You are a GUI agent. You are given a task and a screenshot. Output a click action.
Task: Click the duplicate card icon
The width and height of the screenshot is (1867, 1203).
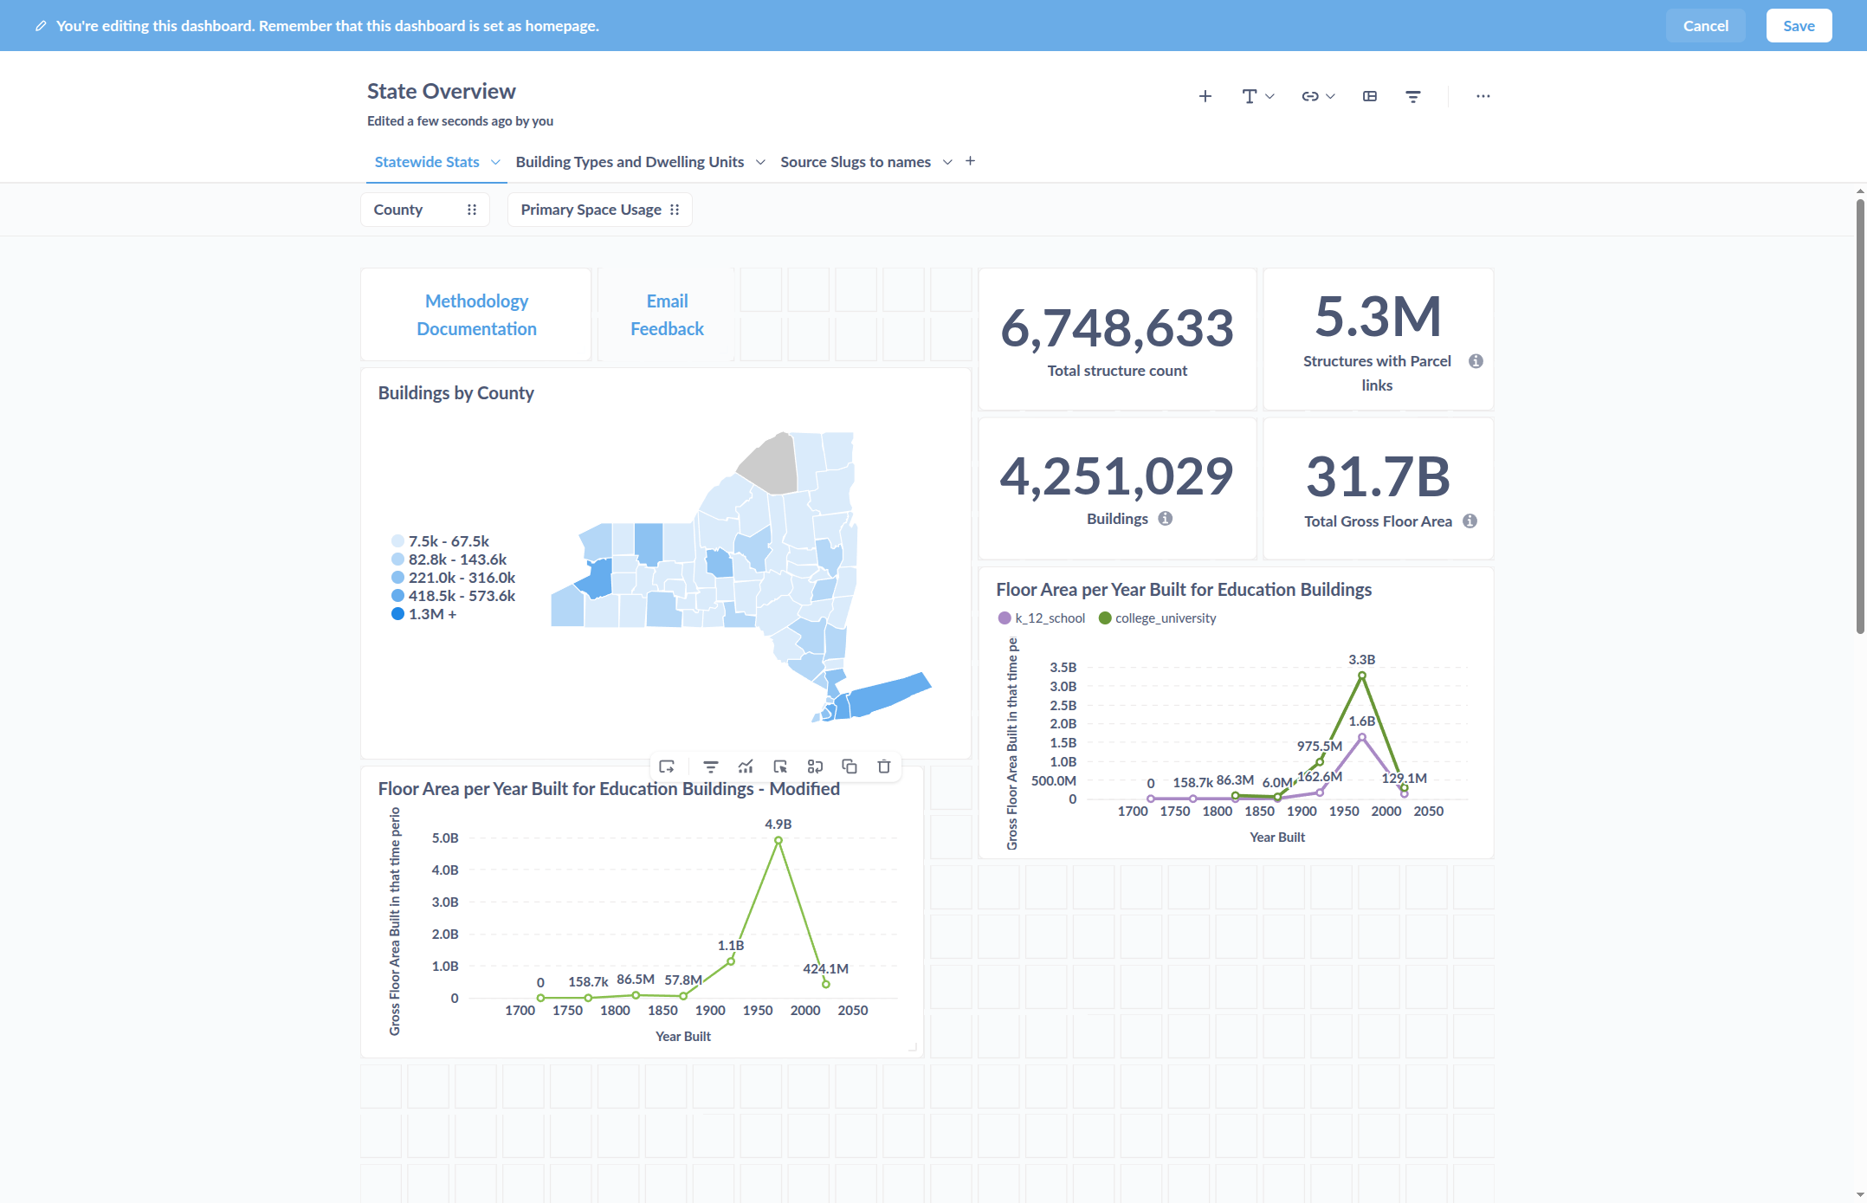850,766
